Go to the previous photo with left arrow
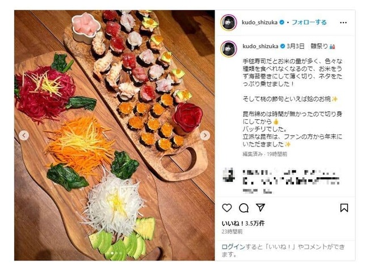 point(24,135)
